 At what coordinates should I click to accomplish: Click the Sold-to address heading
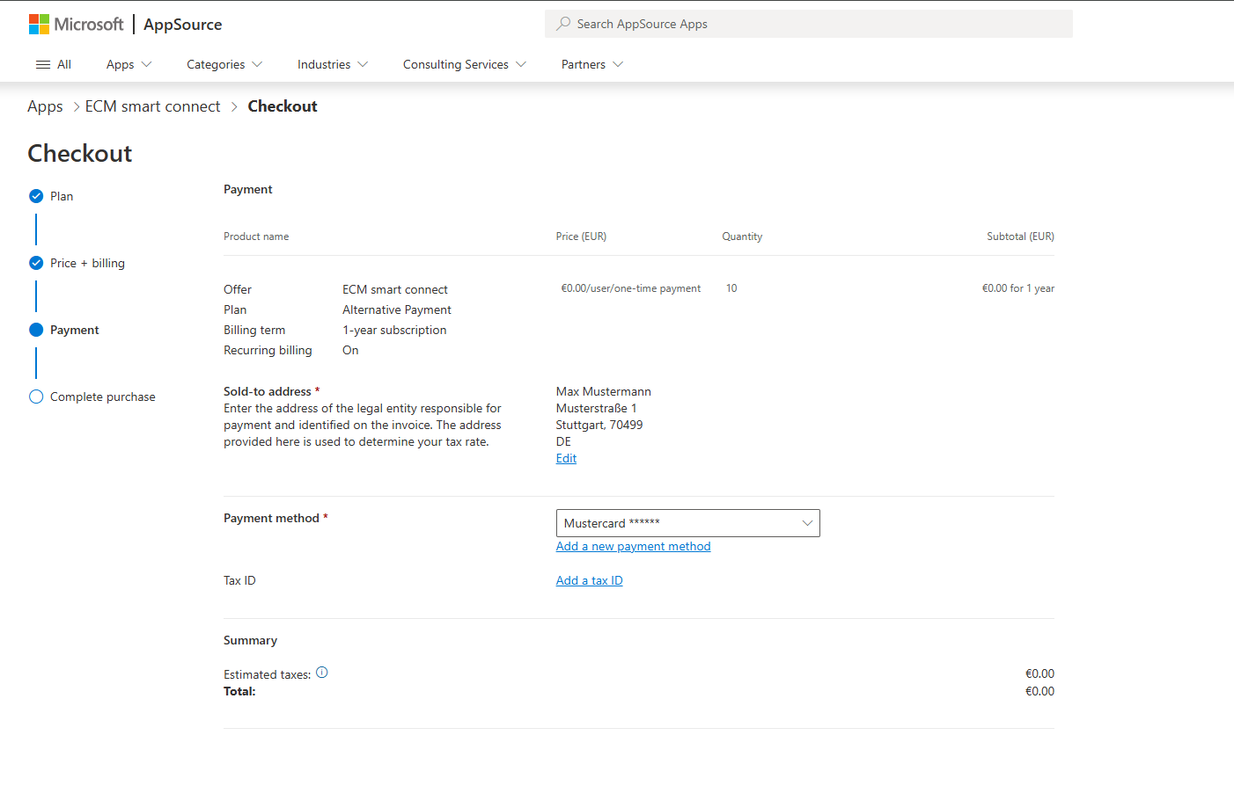tap(268, 391)
